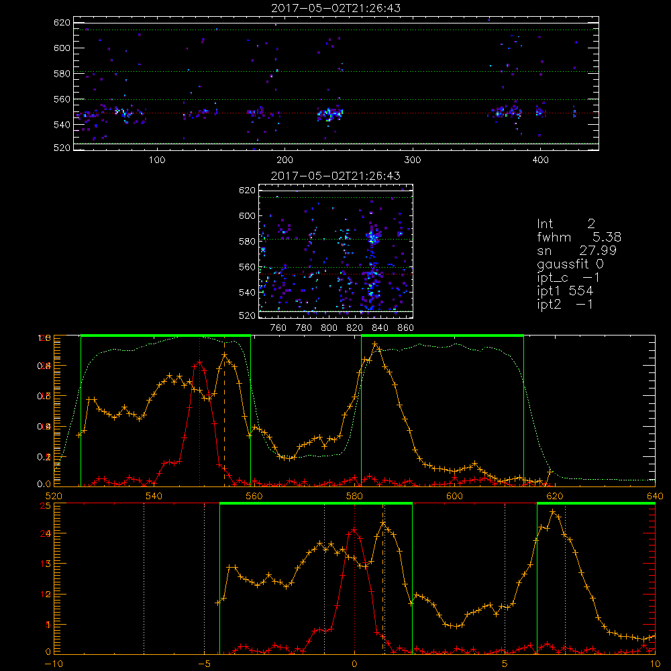The width and height of the screenshot is (671, 671).
Task: Click the 580 y-axis label on the middle plot
Action: click(247, 242)
